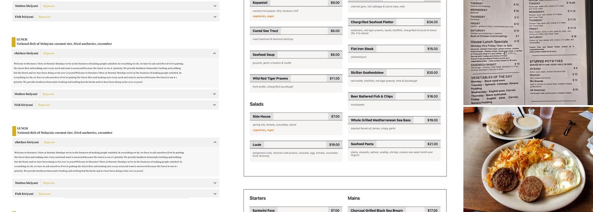Expand the bottommost Mutton biriyani row
The height and width of the screenshot is (212, 593).
click(215, 183)
